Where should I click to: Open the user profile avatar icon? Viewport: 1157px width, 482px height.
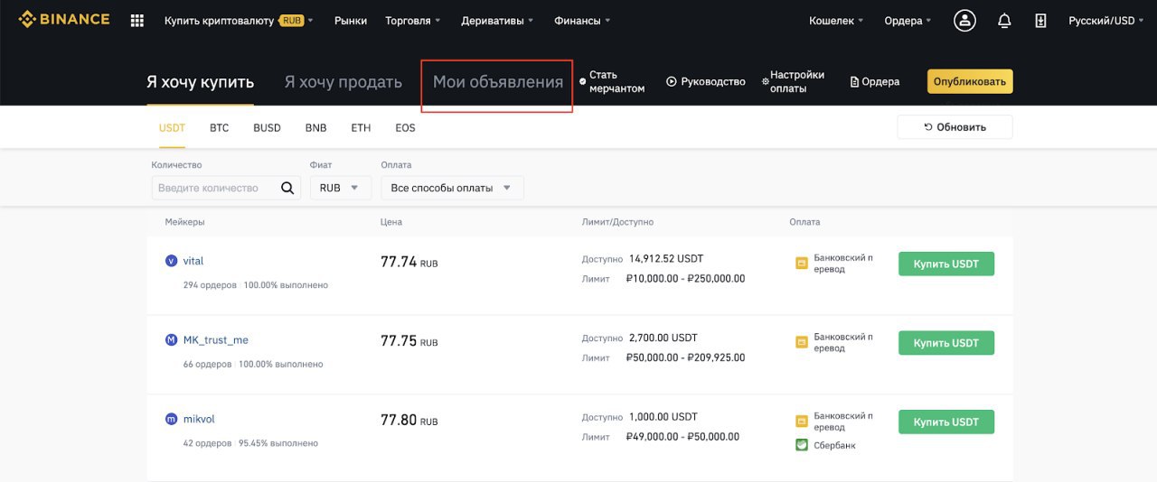(x=964, y=21)
